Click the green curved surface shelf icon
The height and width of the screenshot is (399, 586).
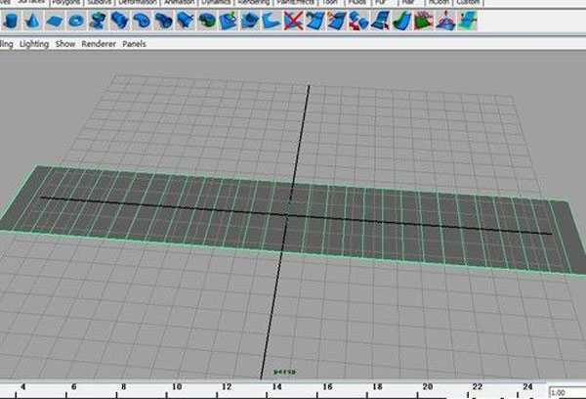click(401, 21)
